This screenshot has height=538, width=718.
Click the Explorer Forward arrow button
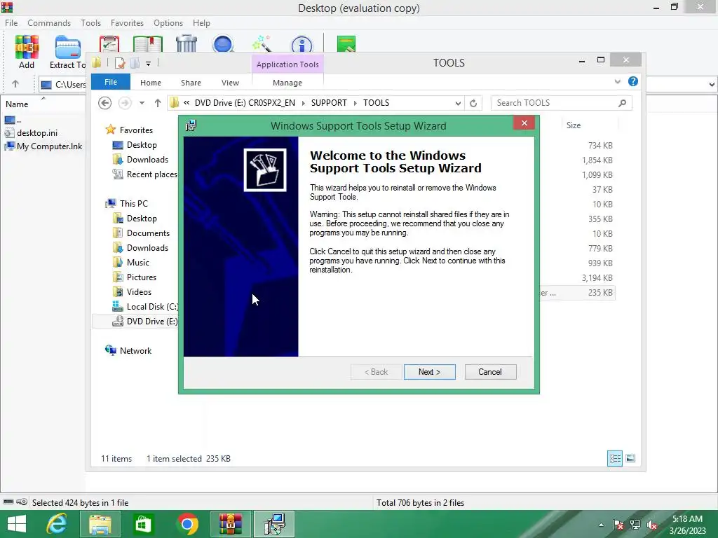pyautogui.click(x=125, y=103)
